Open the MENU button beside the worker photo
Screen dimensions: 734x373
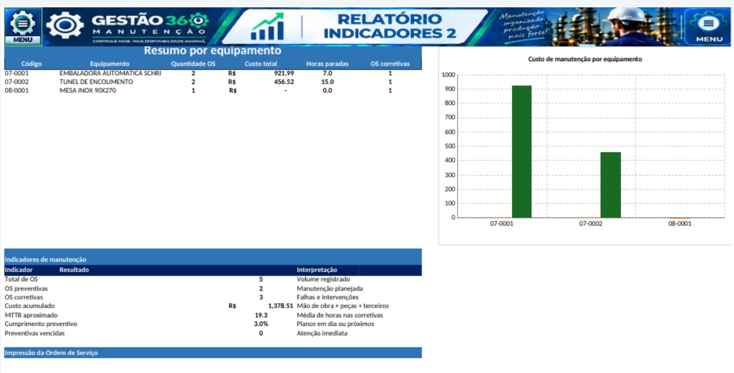(709, 27)
